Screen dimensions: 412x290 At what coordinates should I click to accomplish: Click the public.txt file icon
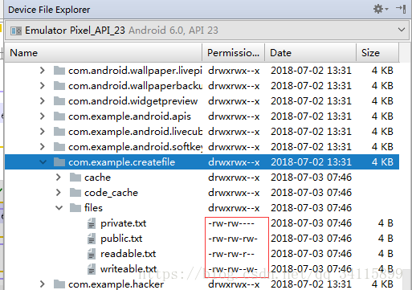[x=92, y=239]
